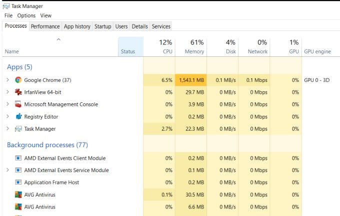Click the first AVG Antivirus icon
340x216 pixels.
pos(18,195)
